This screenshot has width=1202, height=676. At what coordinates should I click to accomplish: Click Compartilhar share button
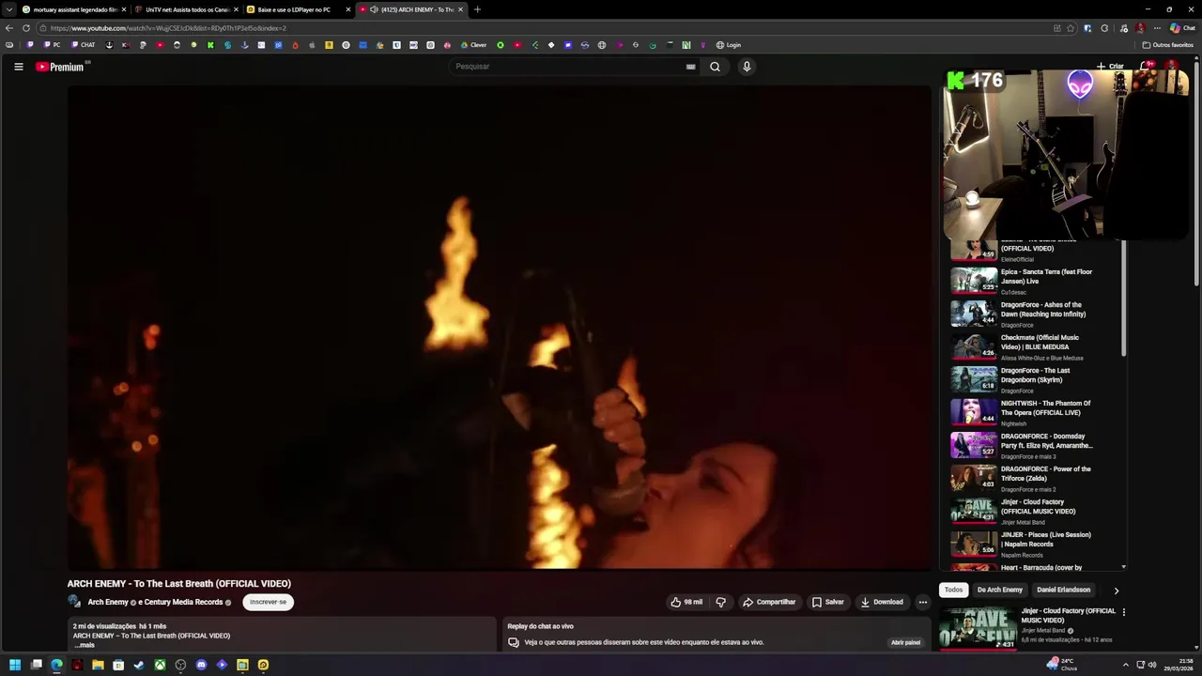coord(769,602)
